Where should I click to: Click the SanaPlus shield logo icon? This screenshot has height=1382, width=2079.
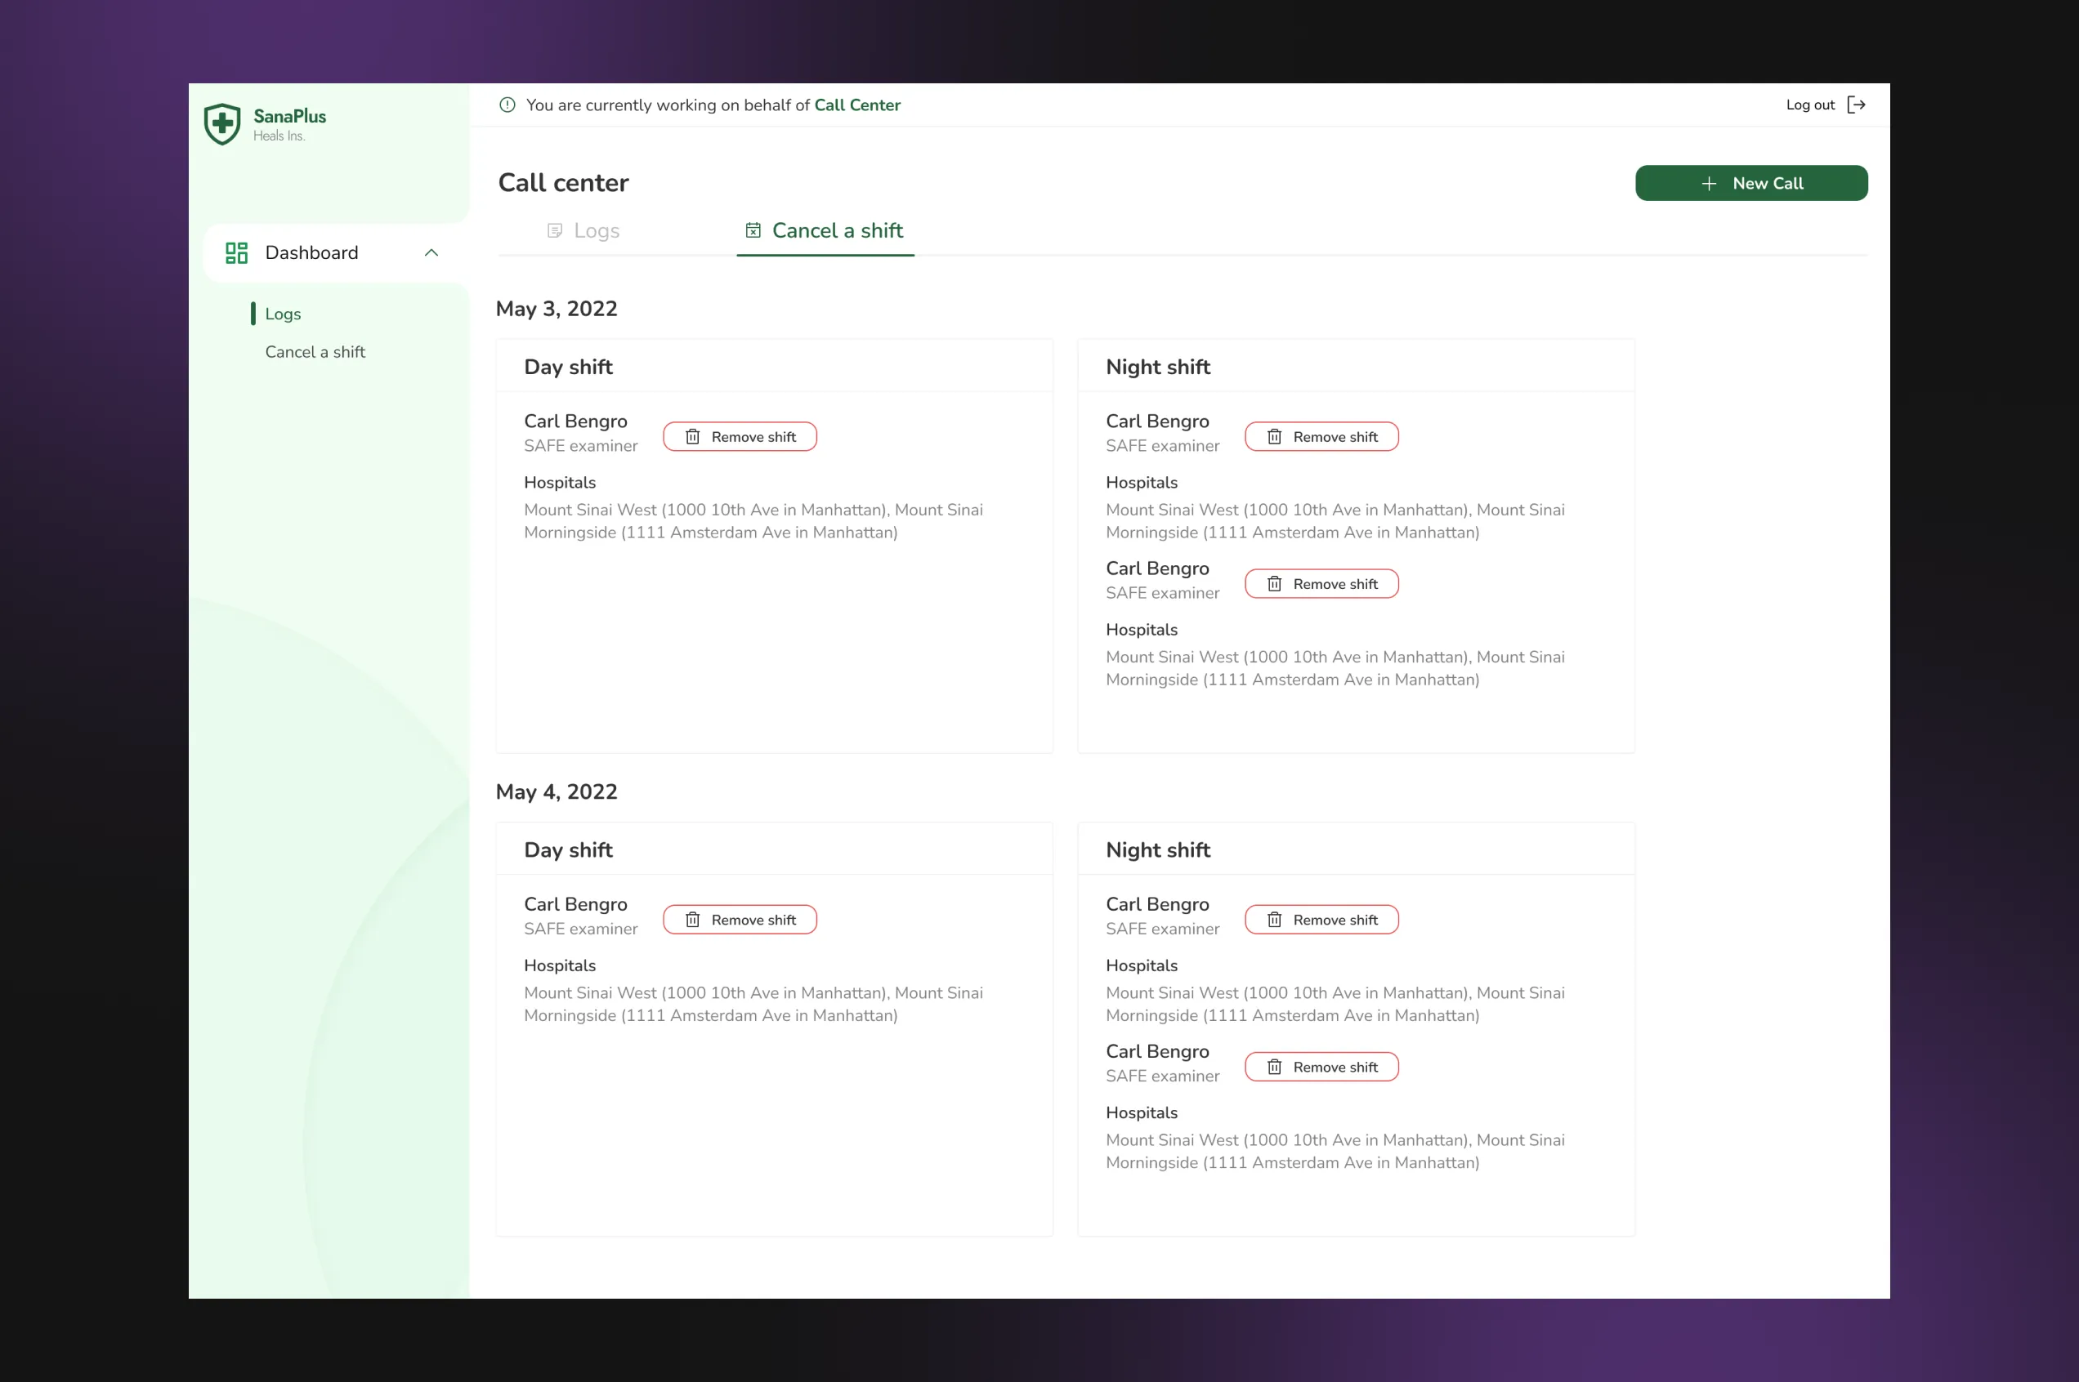coord(222,124)
